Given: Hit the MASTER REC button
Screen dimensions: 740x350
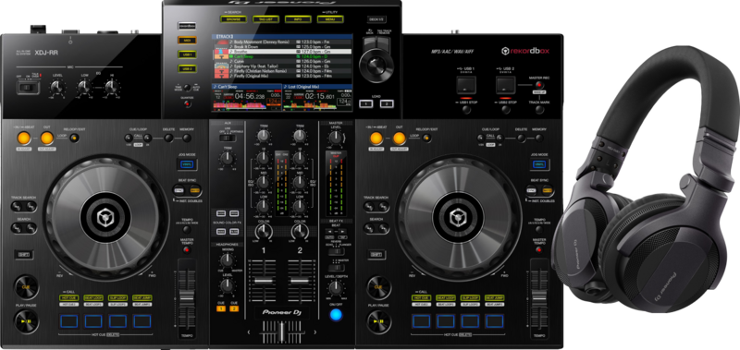Looking at the screenshot, I should tap(539, 85).
